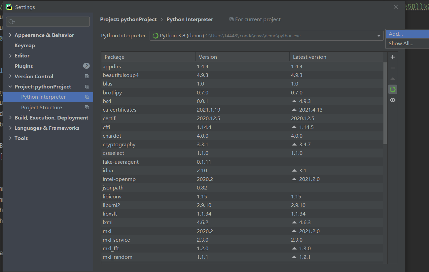Sort by Latest version column header

coord(336,57)
